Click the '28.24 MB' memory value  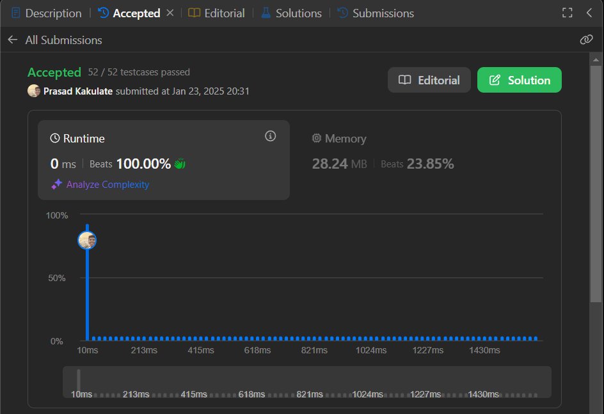pyautogui.click(x=339, y=164)
